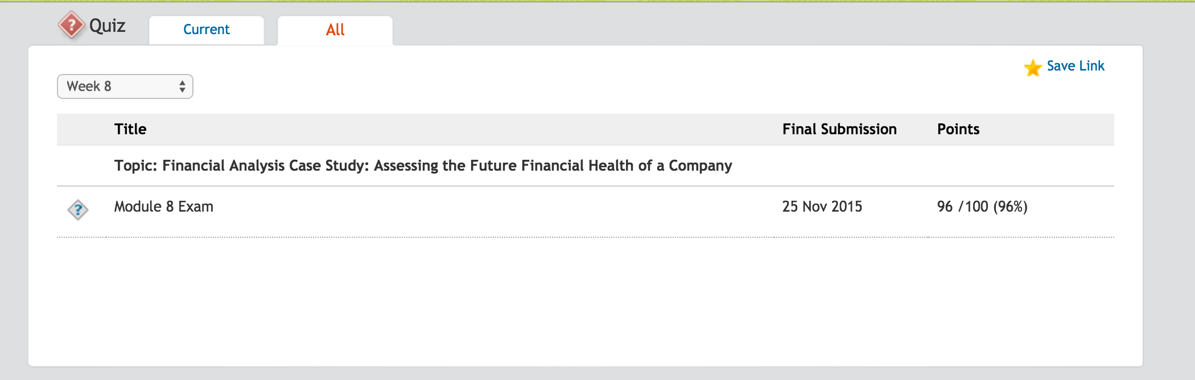Open the Week 8 dropdown

point(125,86)
